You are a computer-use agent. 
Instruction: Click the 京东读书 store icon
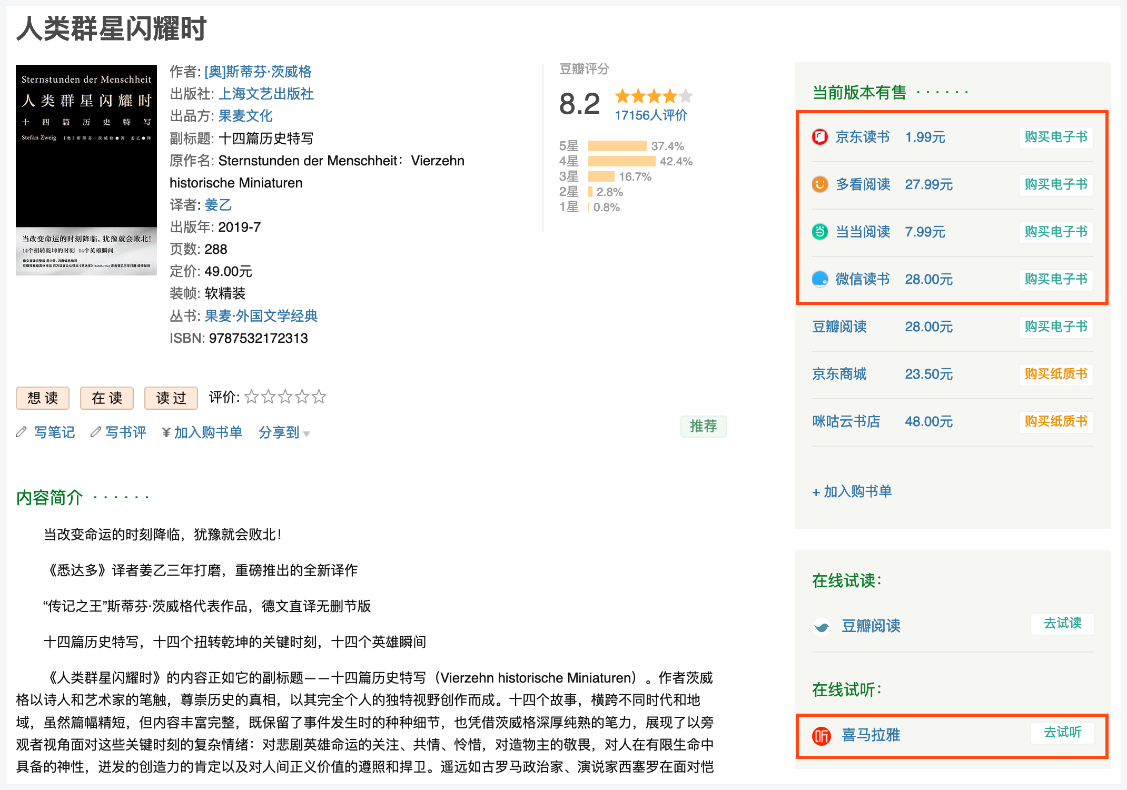(820, 137)
